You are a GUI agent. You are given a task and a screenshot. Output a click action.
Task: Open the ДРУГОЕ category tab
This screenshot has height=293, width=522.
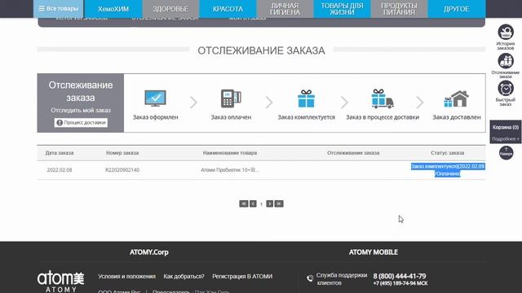(457, 9)
